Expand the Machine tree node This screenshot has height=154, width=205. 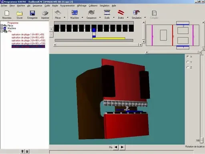pyautogui.click(x=2, y=28)
